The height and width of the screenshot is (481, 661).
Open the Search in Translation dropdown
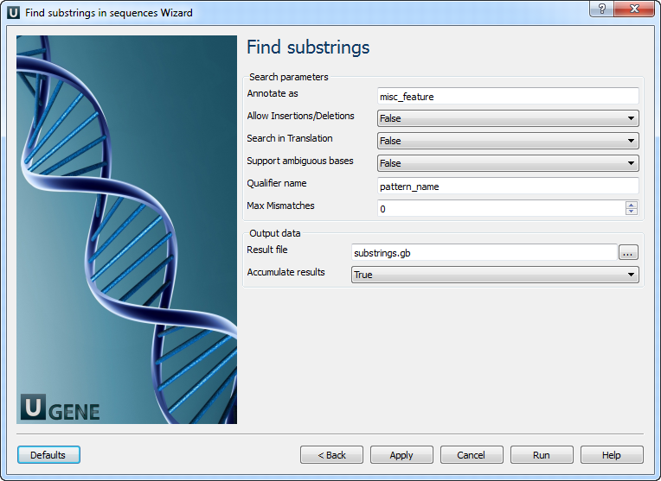coord(508,141)
